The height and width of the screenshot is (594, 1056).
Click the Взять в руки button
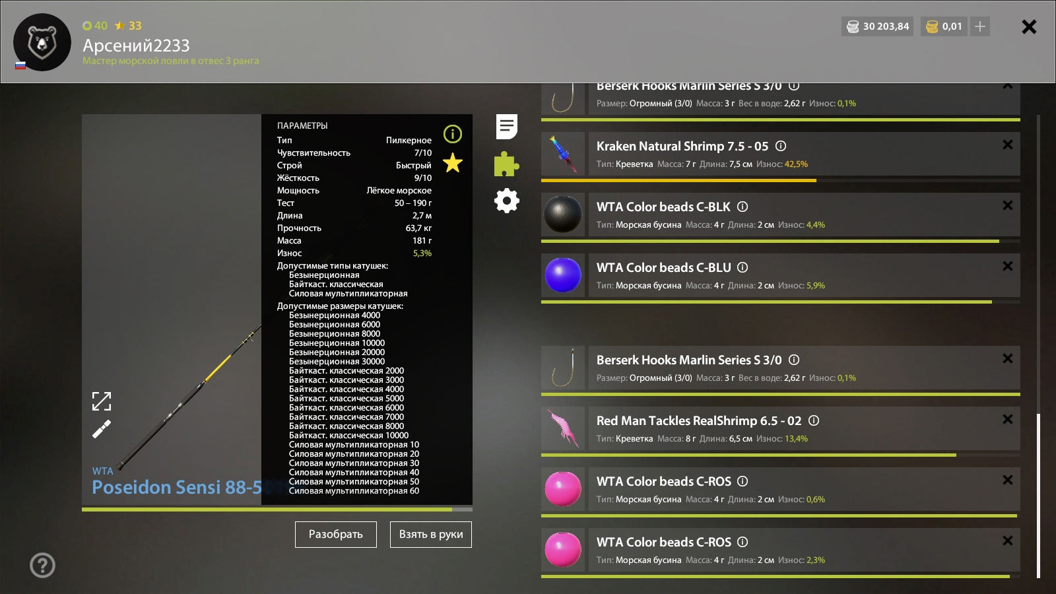point(431,535)
